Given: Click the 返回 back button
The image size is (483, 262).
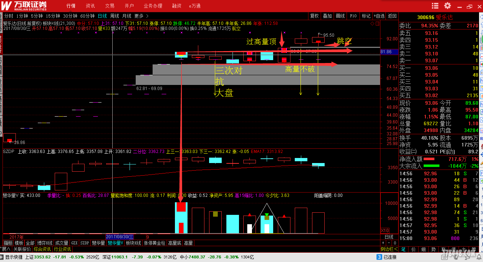Looking at the screenshot, I should click(x=392, y=16).
